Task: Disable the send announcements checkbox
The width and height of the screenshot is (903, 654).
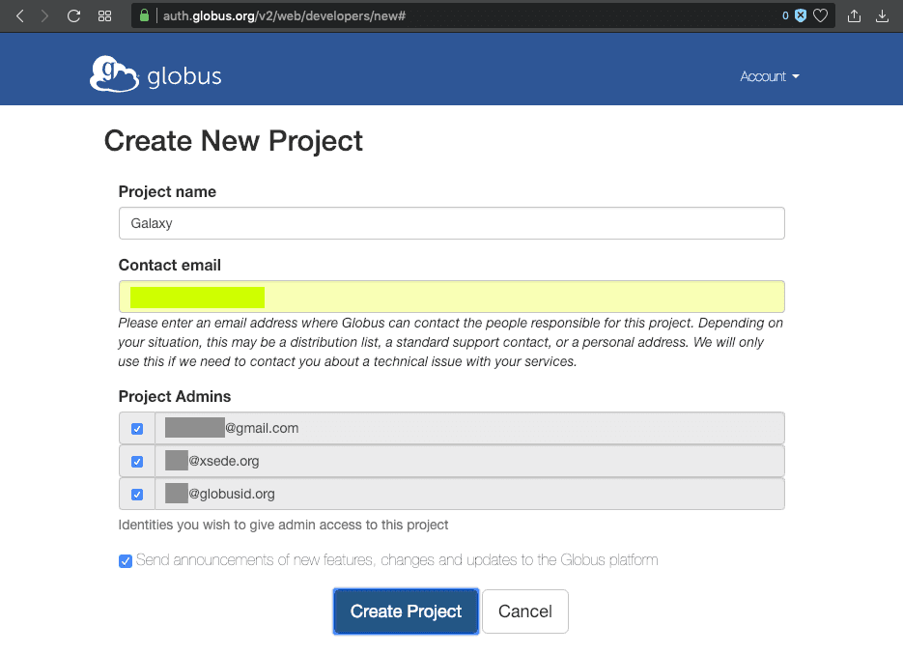Action: click(126, 560)
